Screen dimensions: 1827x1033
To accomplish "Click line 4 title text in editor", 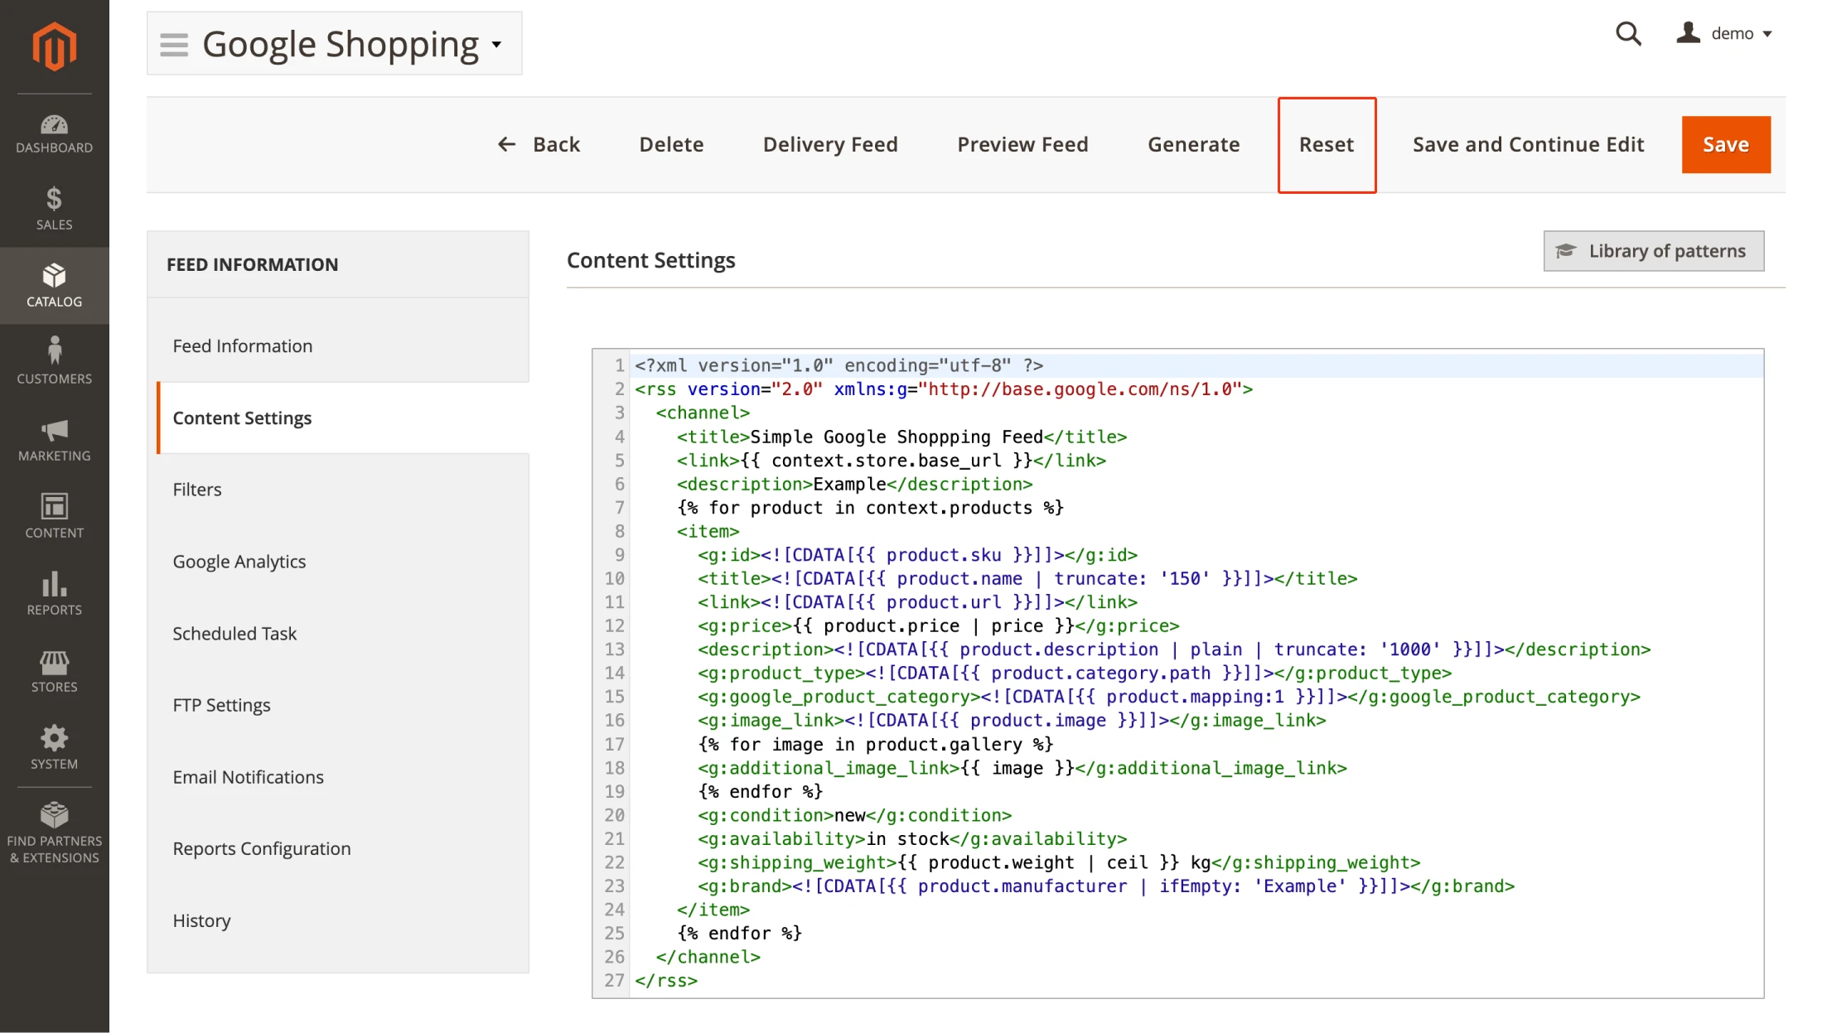I will click(x=896, y=437).
